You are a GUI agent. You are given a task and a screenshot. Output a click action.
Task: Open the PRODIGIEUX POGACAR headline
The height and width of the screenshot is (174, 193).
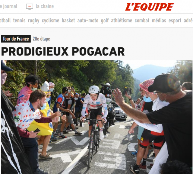click(x=63, y=52)
